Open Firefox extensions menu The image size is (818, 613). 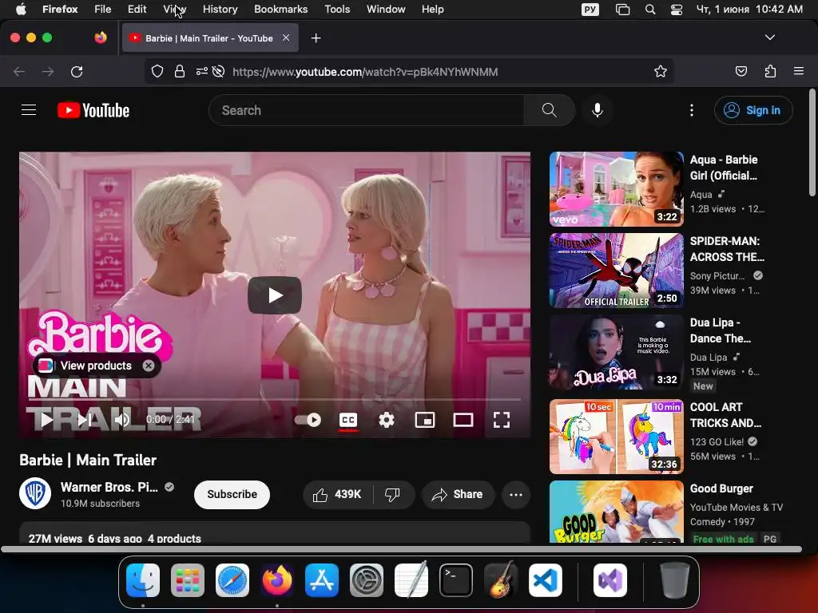(770, 71)
